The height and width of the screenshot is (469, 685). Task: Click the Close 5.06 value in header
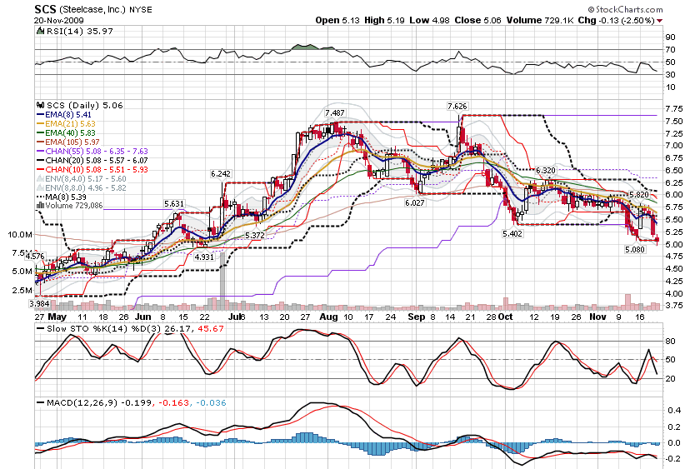[478, 21]
